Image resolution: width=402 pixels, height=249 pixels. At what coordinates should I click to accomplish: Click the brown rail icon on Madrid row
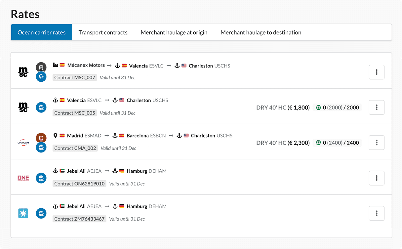[x=41, y=138]
